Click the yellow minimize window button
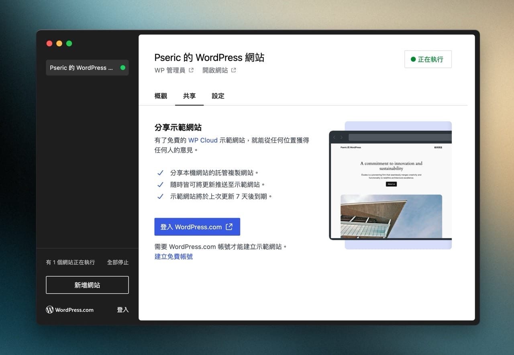The image size is (514, 355). click(x=59, y=43)
